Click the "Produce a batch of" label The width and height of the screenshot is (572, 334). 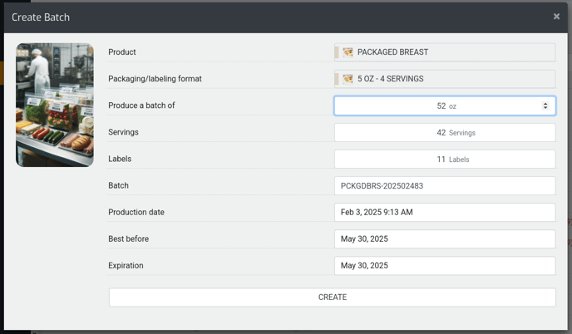pos(141,106)
